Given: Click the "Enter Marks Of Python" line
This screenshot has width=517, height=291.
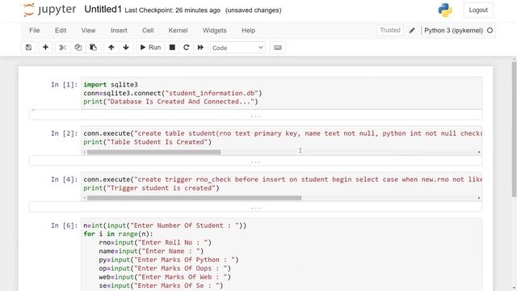Looking at the screenshot, I should point(169,259).
